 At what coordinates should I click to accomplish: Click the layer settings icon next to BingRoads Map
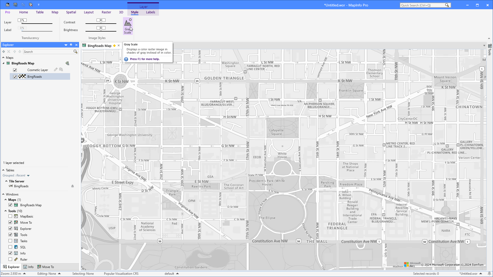[x=67, y=63]
